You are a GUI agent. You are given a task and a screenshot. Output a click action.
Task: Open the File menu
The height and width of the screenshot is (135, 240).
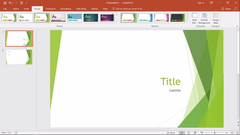(x=5, y=9)
